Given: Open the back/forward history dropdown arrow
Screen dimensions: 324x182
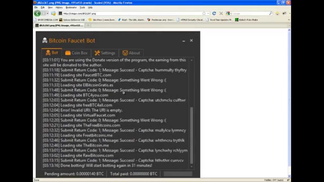Looking at the screenshot, I should click(48, 13).
